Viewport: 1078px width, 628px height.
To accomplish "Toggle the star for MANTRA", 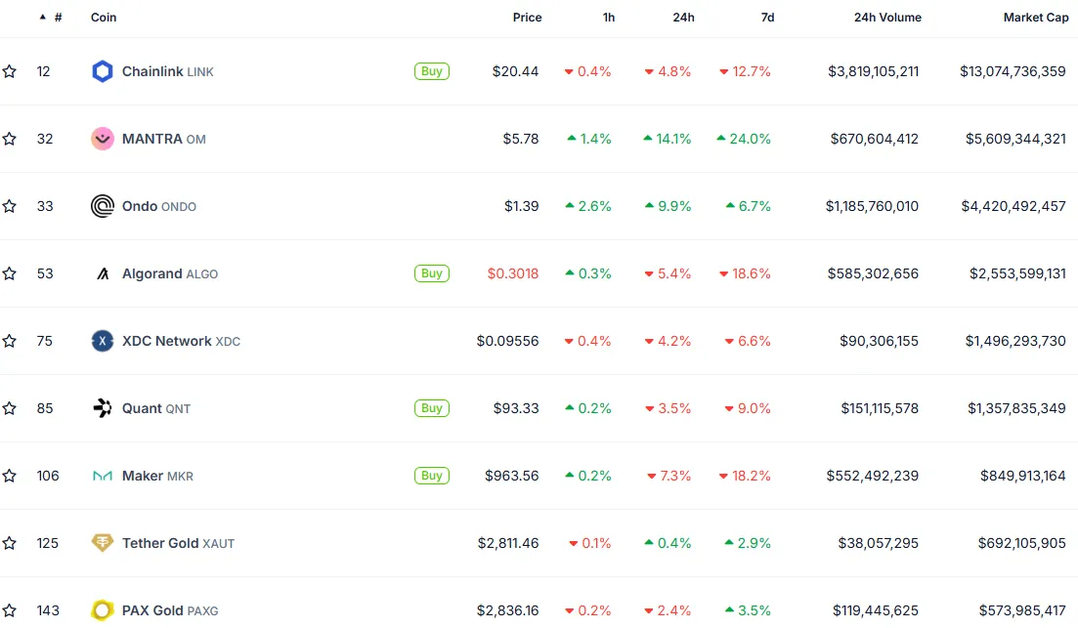I will coord(10,139).
